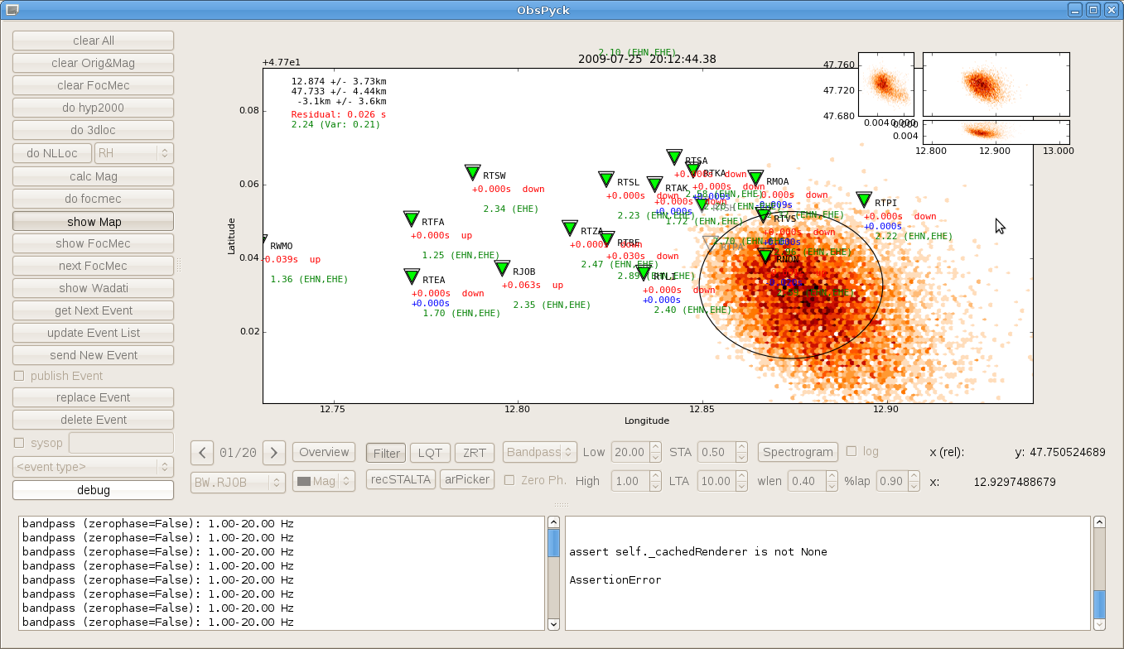Image resolution: width=1124 pixels, height=649 pixels.
Task: Toggle the log scale checkbox
Action: 851,451
